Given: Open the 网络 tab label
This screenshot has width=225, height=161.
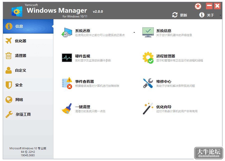Looking at the screenshot, I should (19, 100).
